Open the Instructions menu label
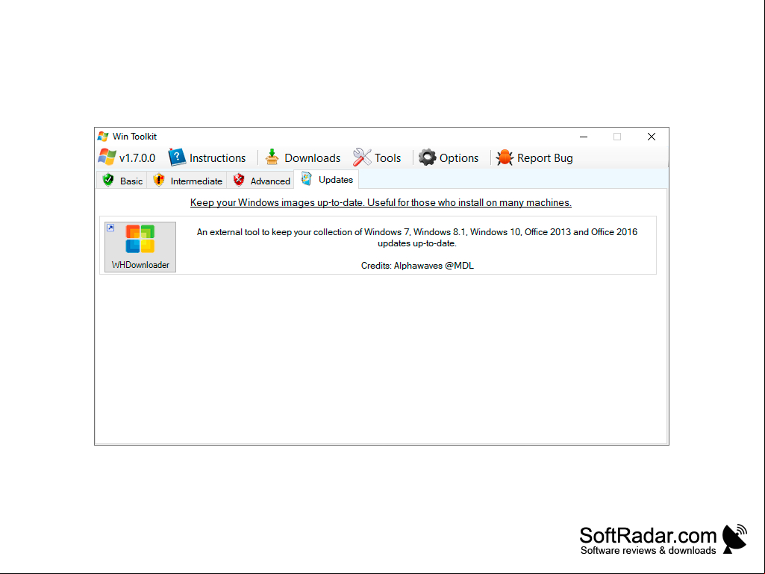Screen dimensions: 765x574 (x=218, y=158)
